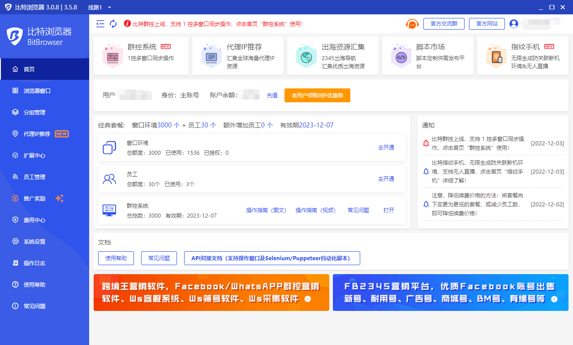The image size is (573, 345).
Task: Collapse the sidebar with the menu fold icon
Action: pyautogui.click(x=100, y=24)
